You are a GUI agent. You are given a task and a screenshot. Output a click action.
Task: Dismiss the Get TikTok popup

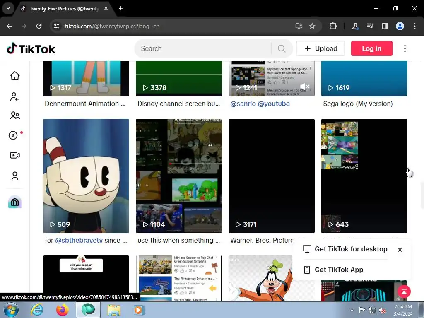point(400,250)
